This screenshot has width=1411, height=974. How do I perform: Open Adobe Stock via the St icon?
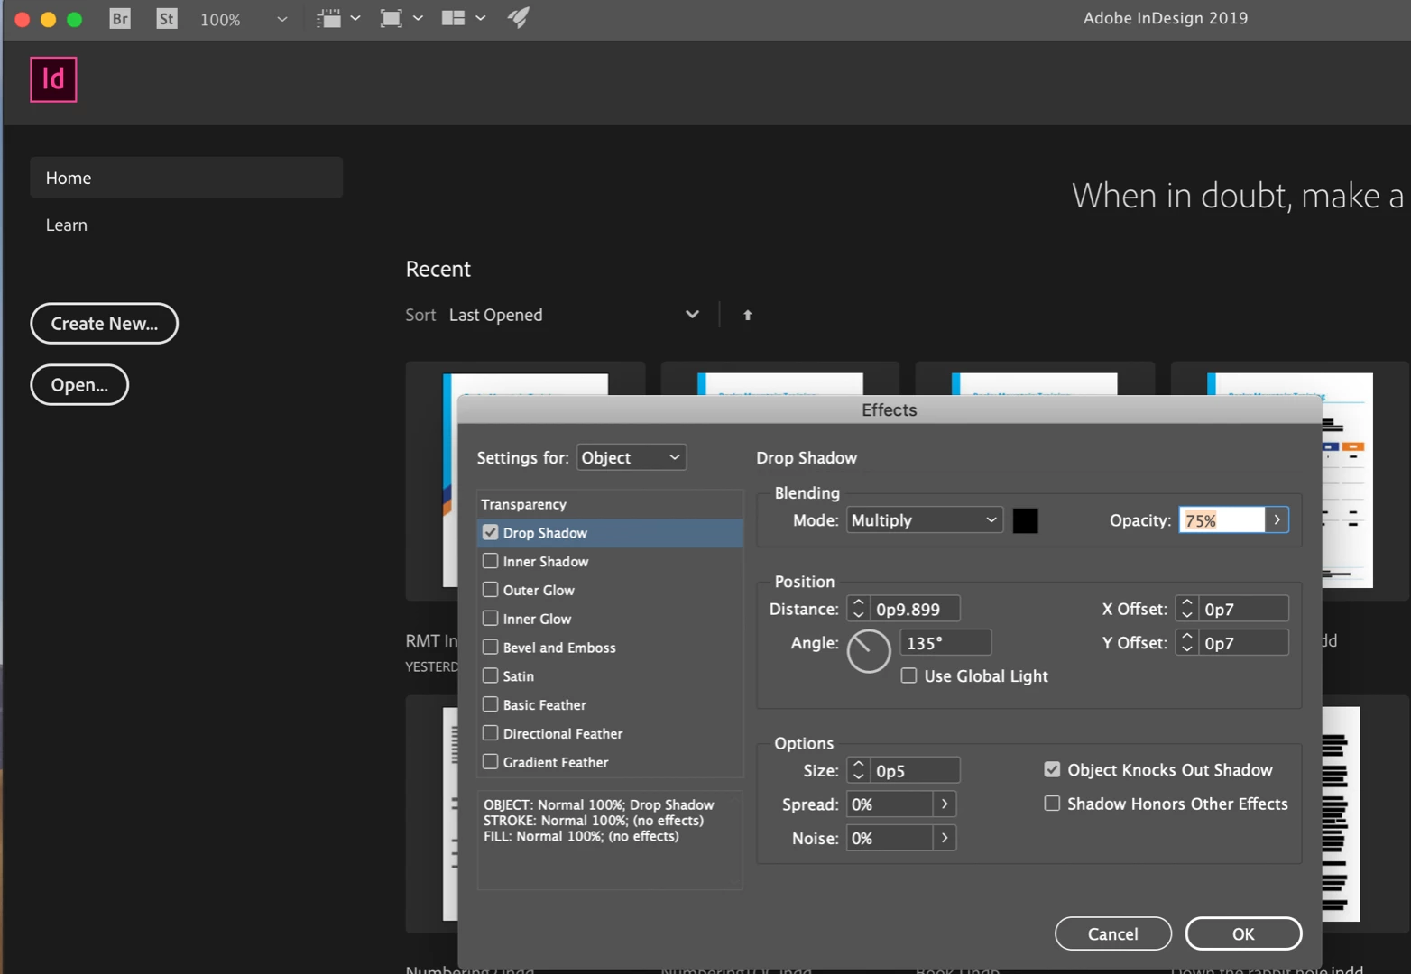tap(167, 18)
